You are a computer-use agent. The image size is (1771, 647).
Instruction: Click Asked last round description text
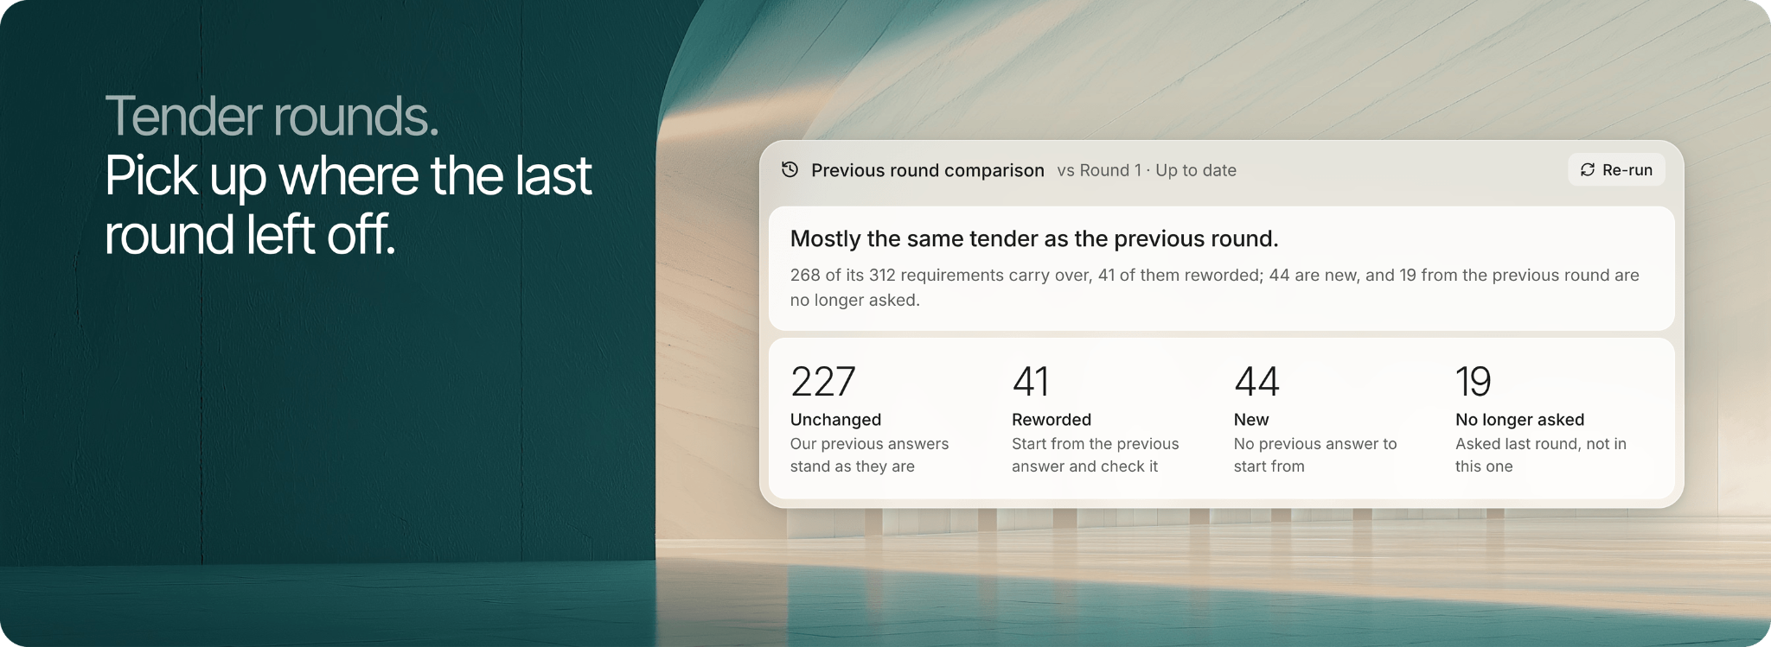click(1541, 455)
